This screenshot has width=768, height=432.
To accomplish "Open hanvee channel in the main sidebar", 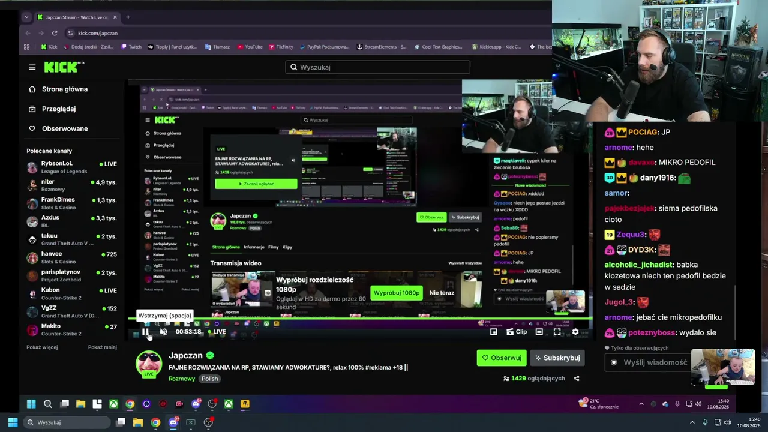I will (72, 257).
